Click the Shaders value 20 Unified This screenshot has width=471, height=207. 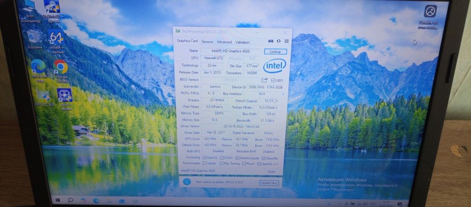pos(216,100)
